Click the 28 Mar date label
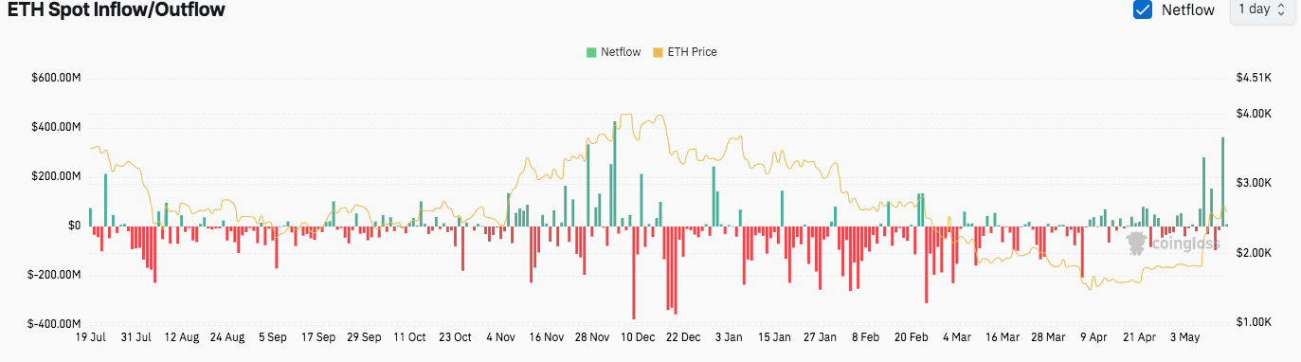The height and width of the screenshot is (362, 1301). point(1047,336)
